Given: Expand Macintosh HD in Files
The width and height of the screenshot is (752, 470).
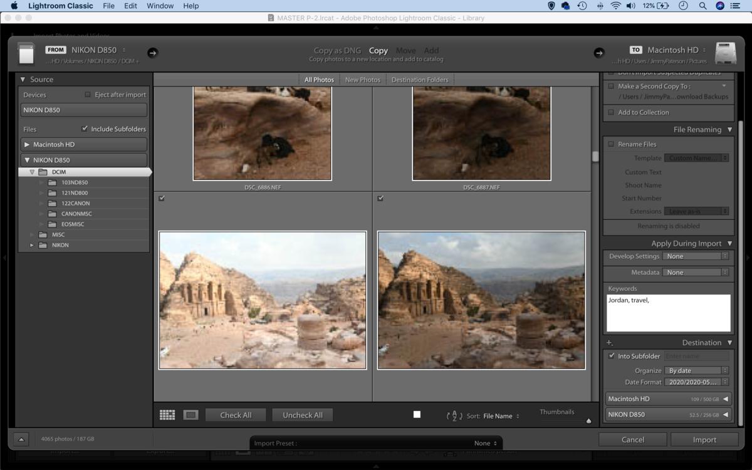Looking at the screenshot, I should pyautogui.click(x=27, y=144).
